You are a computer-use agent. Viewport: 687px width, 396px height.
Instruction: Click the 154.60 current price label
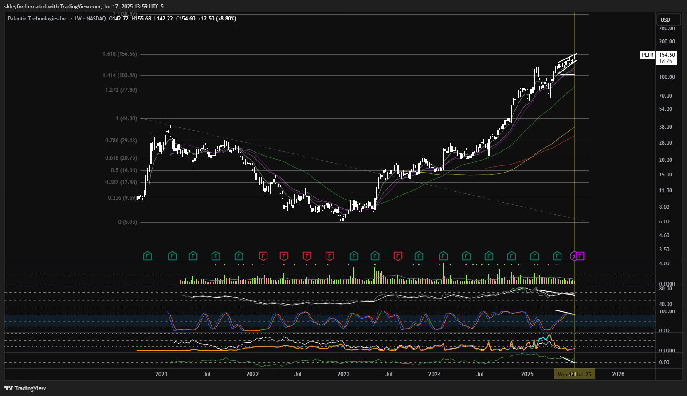(x=667, y=55)
